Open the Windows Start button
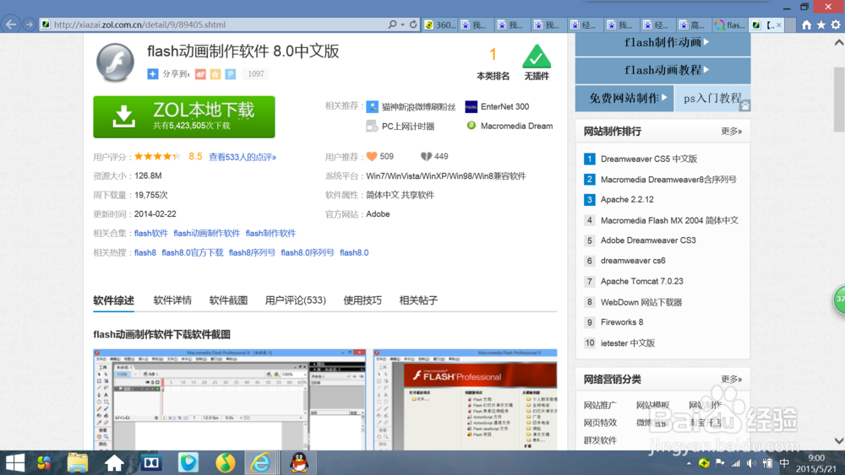The height and width of the screenshot is (475, 845). [x=15, y=462]
